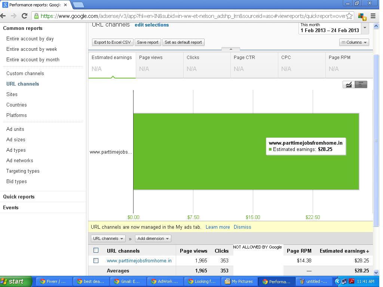
Task: Sort by Estimated earnings column header
Action: [x=344, y=251]
